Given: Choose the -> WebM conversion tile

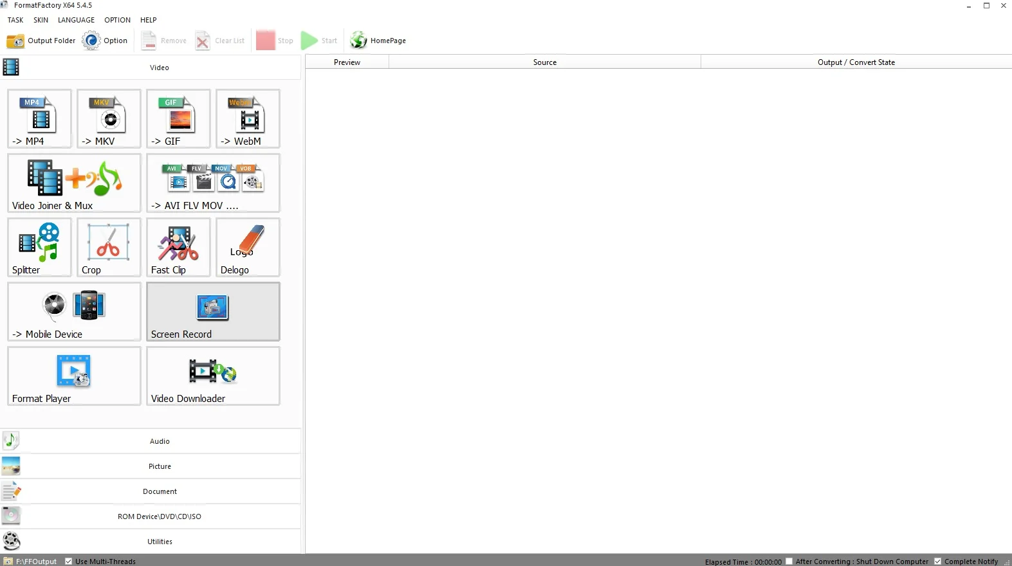Looking at the screenshot, I should (248, 118).
